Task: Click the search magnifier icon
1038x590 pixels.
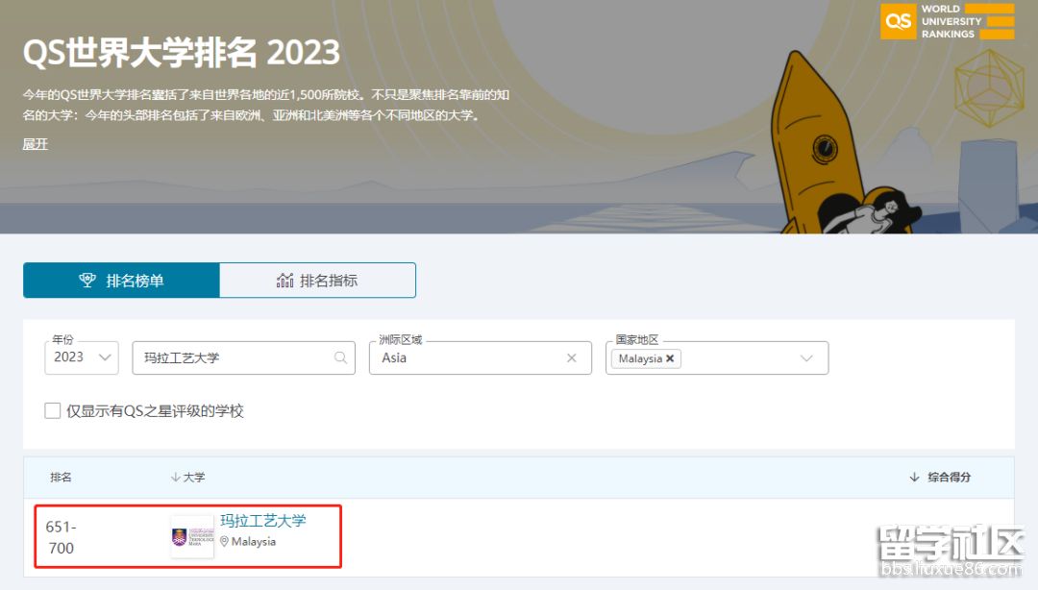Action: pyautogui.click(x=340, y=357)
